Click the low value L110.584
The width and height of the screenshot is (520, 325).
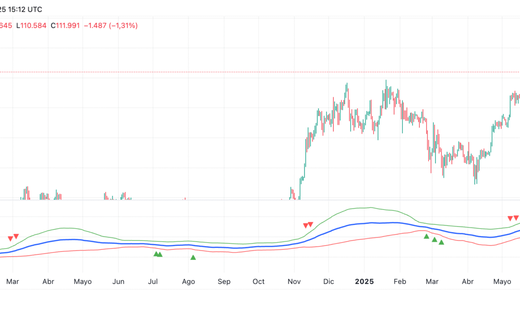point(31,26)
